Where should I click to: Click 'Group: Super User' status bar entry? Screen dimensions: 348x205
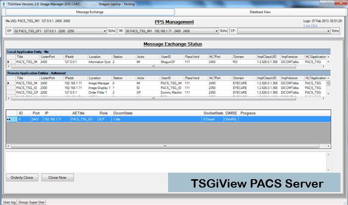pos(31,202)
